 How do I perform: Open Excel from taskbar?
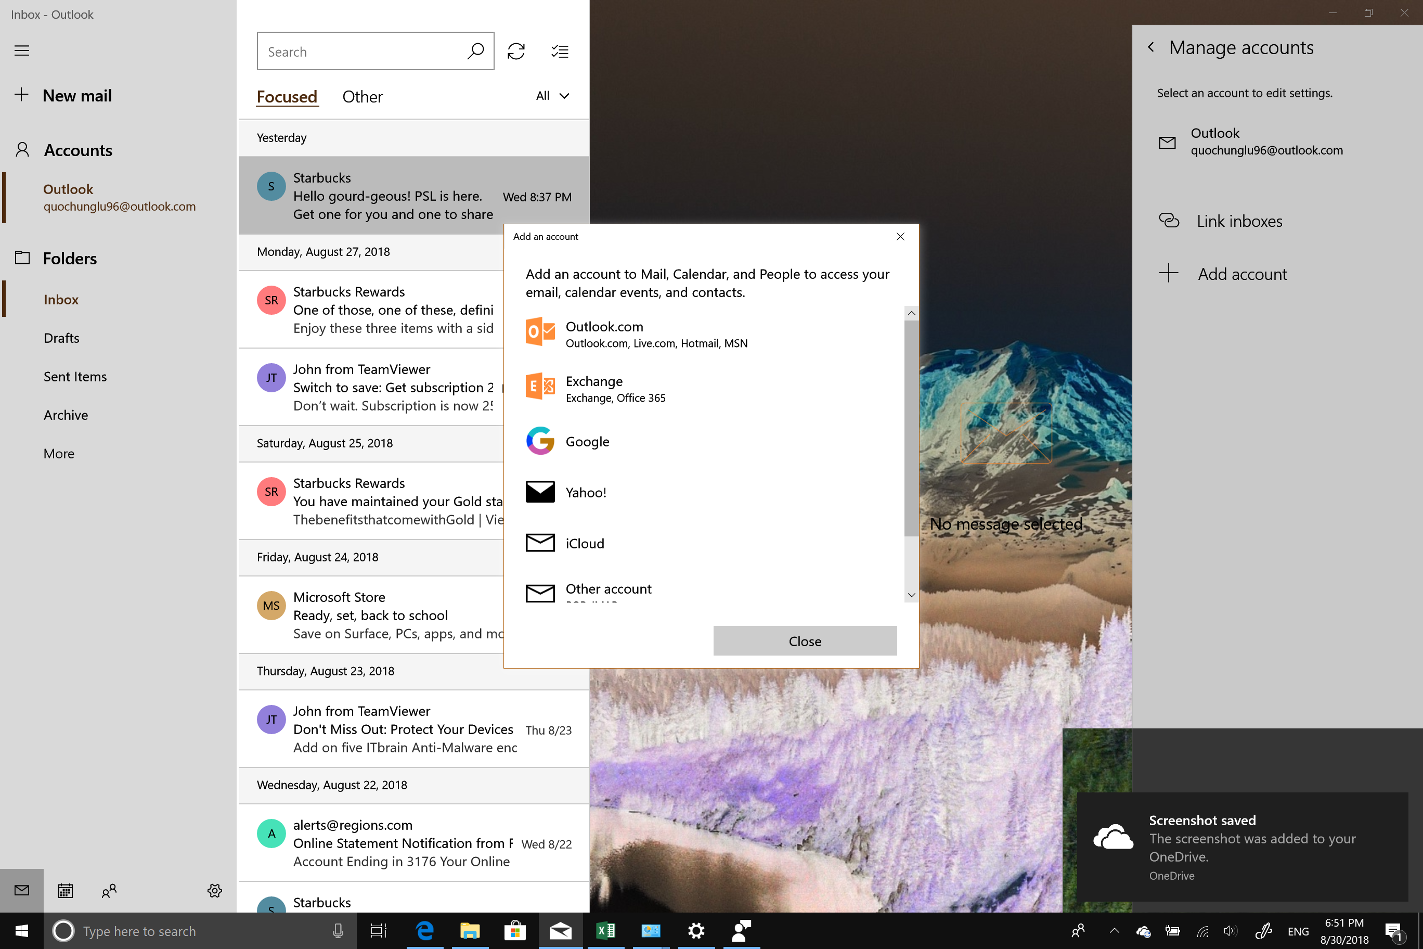605,931
